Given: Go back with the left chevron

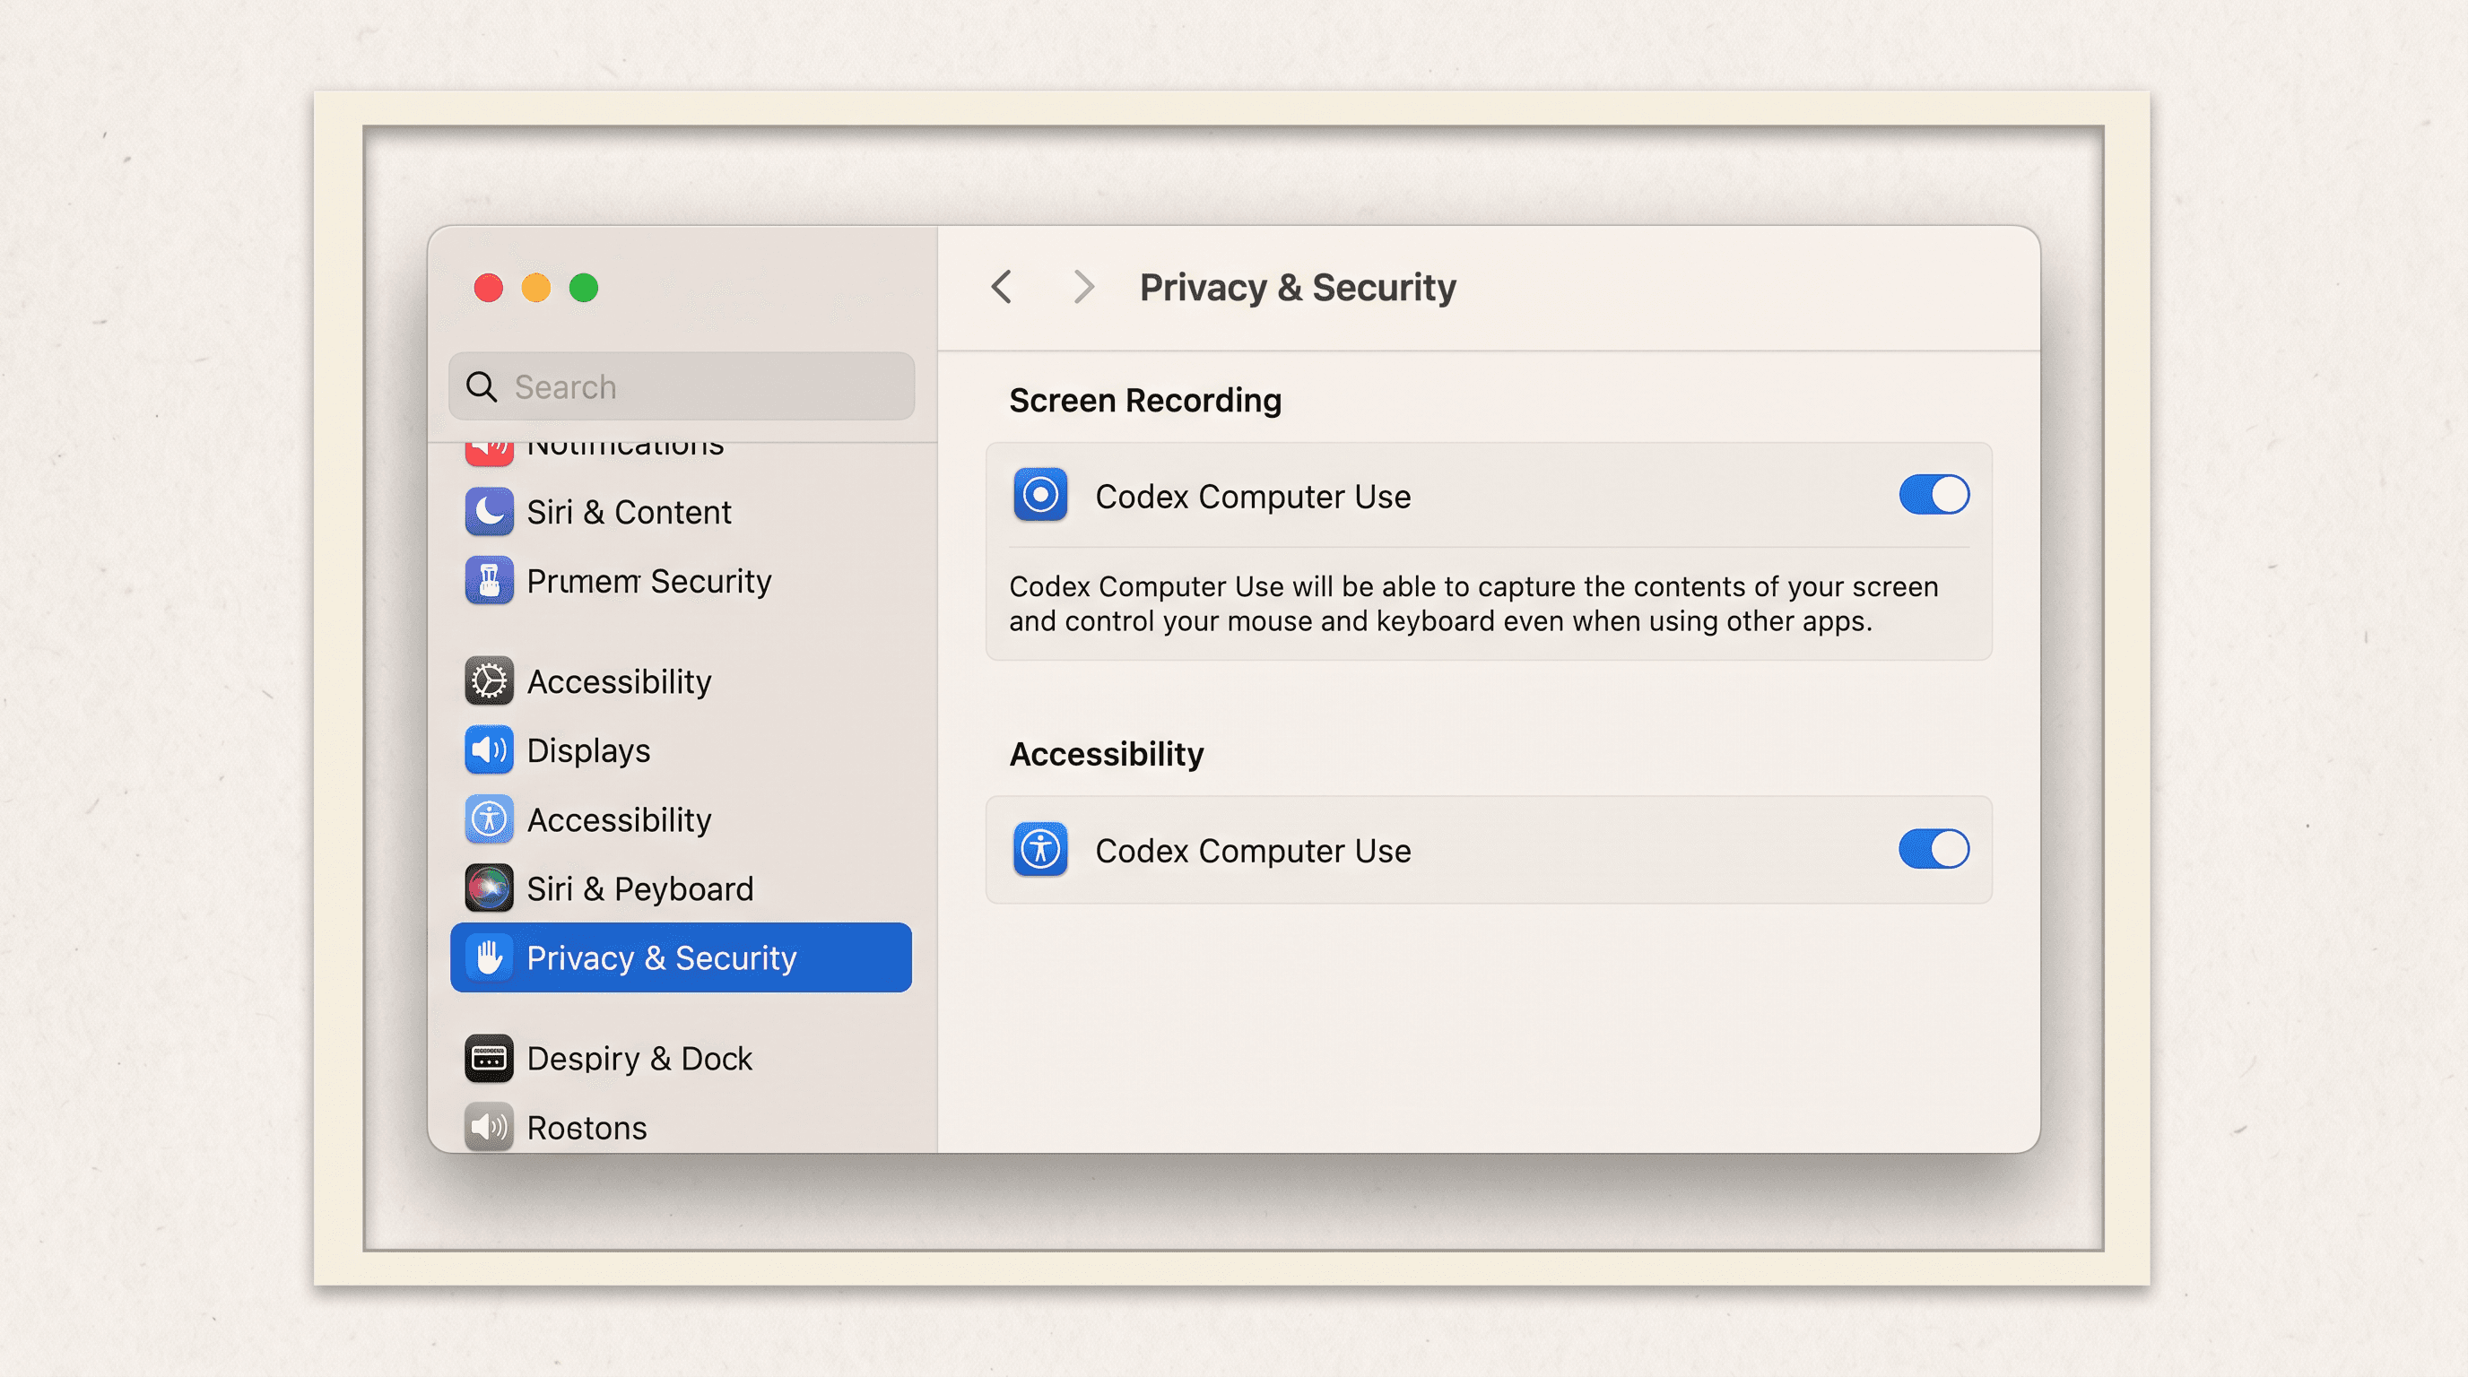Looking at the screenshot, I should click(1002, 286).
